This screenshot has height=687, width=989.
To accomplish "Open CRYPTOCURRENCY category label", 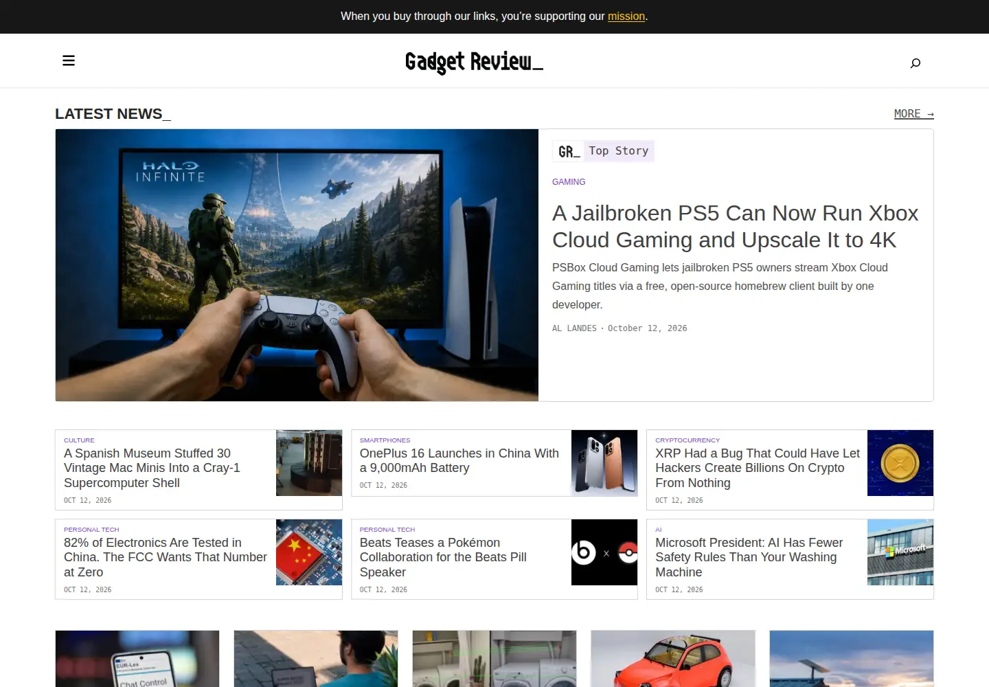I will pos(687,440).
